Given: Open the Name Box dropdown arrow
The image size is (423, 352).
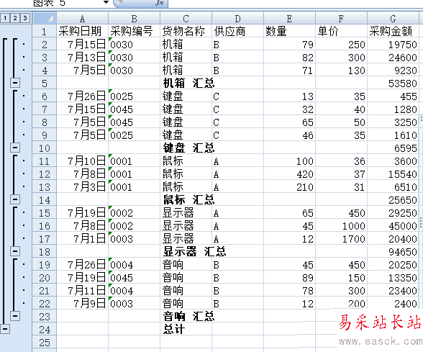Looking at the screenshot, I should [106, 2].
